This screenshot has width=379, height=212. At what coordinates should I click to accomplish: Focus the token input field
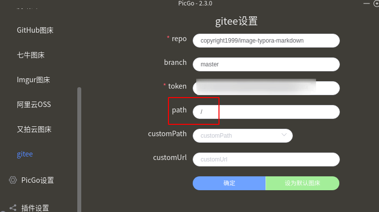coord(266,88)
